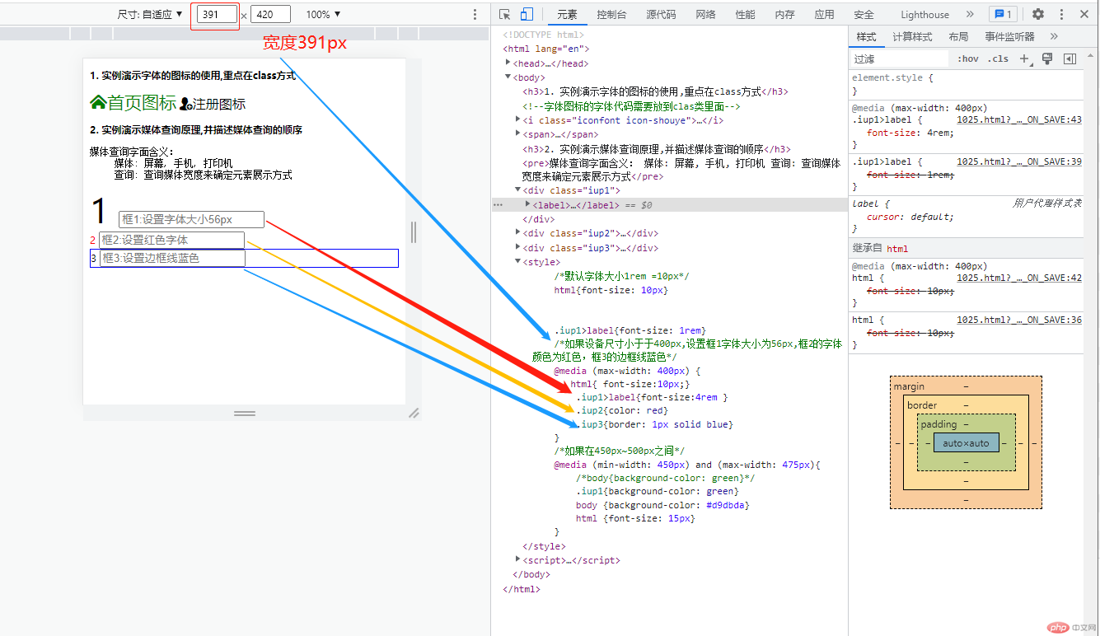Click the auto×auto content box in box model
This screenshot has width=1100, height=636.
pos(966,443)
